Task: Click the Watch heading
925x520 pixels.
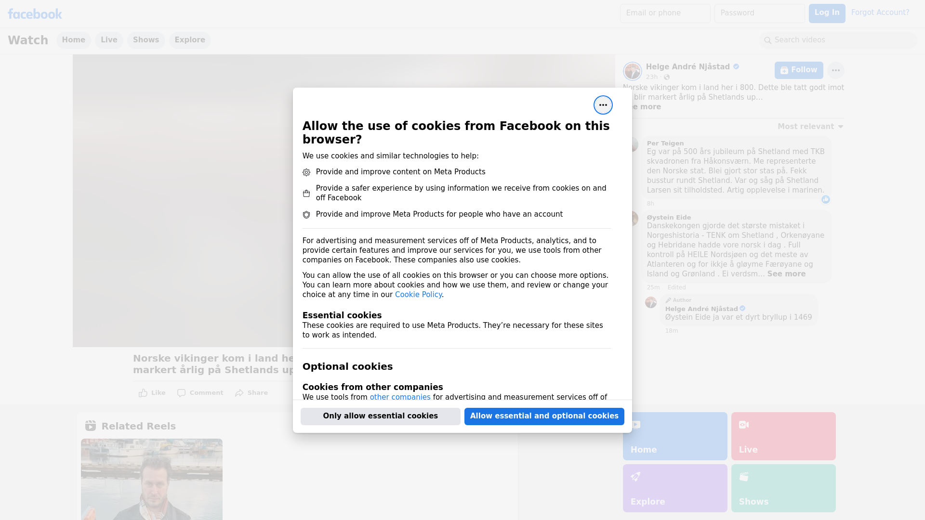Action: coord(28,40)
